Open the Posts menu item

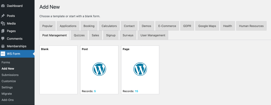tap(17, 16)
